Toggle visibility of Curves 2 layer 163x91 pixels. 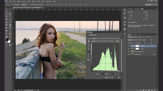click(129, 46)
